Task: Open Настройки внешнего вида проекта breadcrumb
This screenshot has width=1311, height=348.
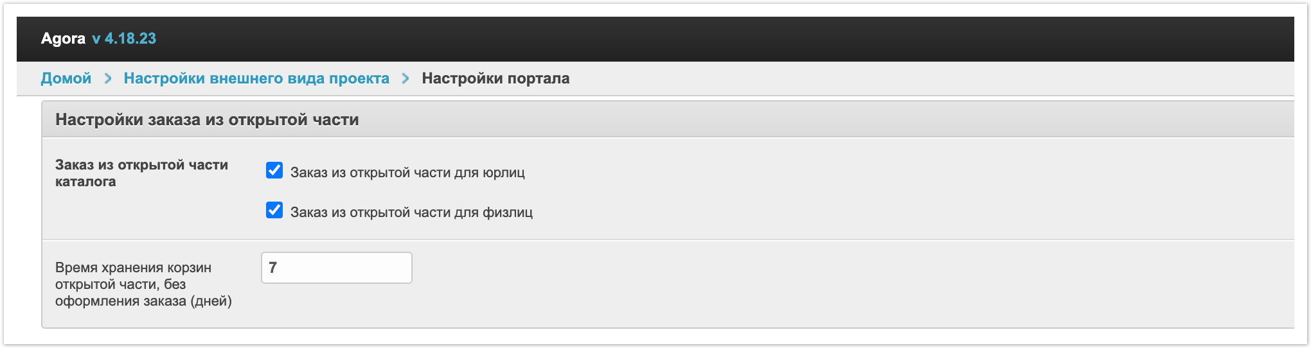Action: (256, 78)
